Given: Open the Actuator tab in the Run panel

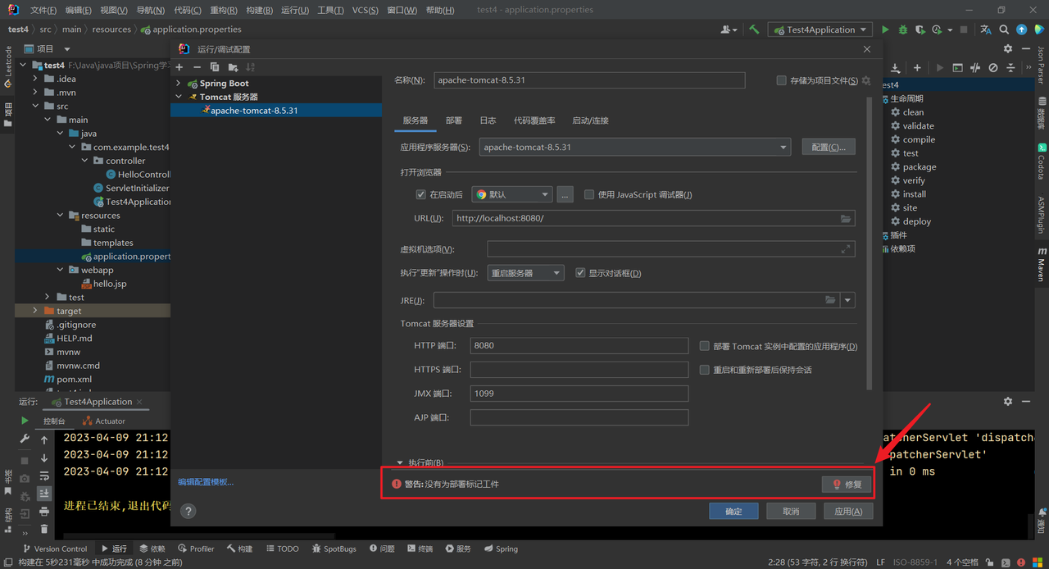Looking at the screenshot, I should click(104, 421).
